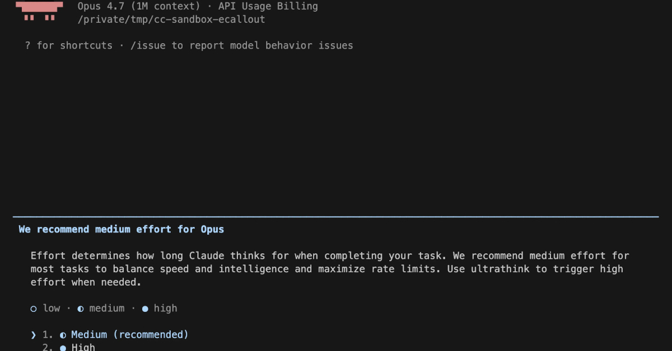Click the empty circle icon beside "low"
This screenshot has width=672, height=351.
[34, 309]
